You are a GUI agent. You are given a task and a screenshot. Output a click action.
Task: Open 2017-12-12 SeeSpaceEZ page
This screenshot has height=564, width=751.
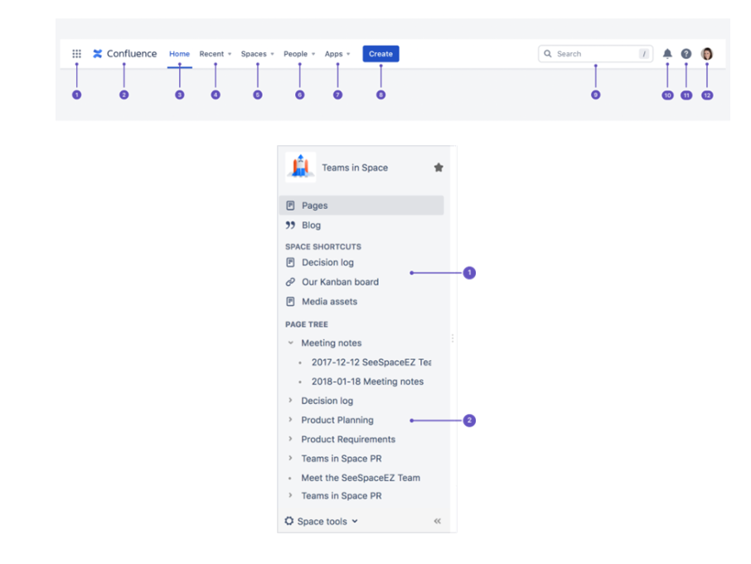point(371,362)
